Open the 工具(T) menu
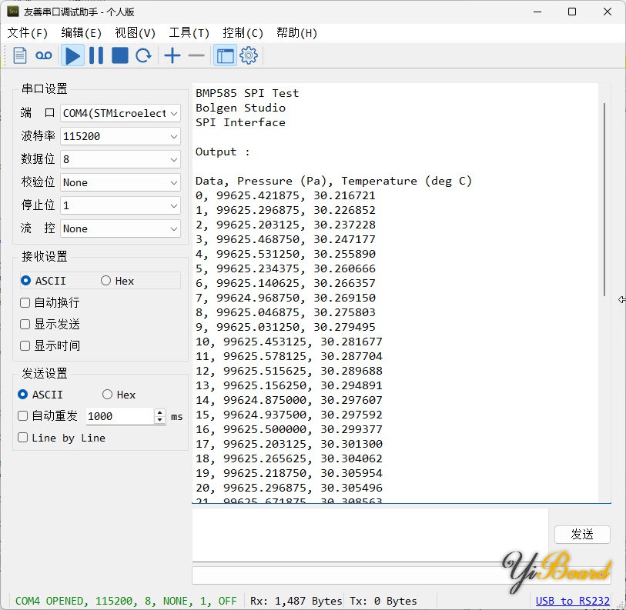626x610 pixels. pyautogui.click(x=189, y=33)
